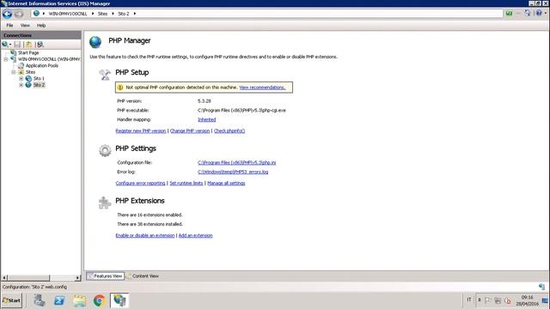The image size is (550, 309).
Task: Open the arrow after WIN-0M4V1O0CNLL in address bar
Action: 93,14
